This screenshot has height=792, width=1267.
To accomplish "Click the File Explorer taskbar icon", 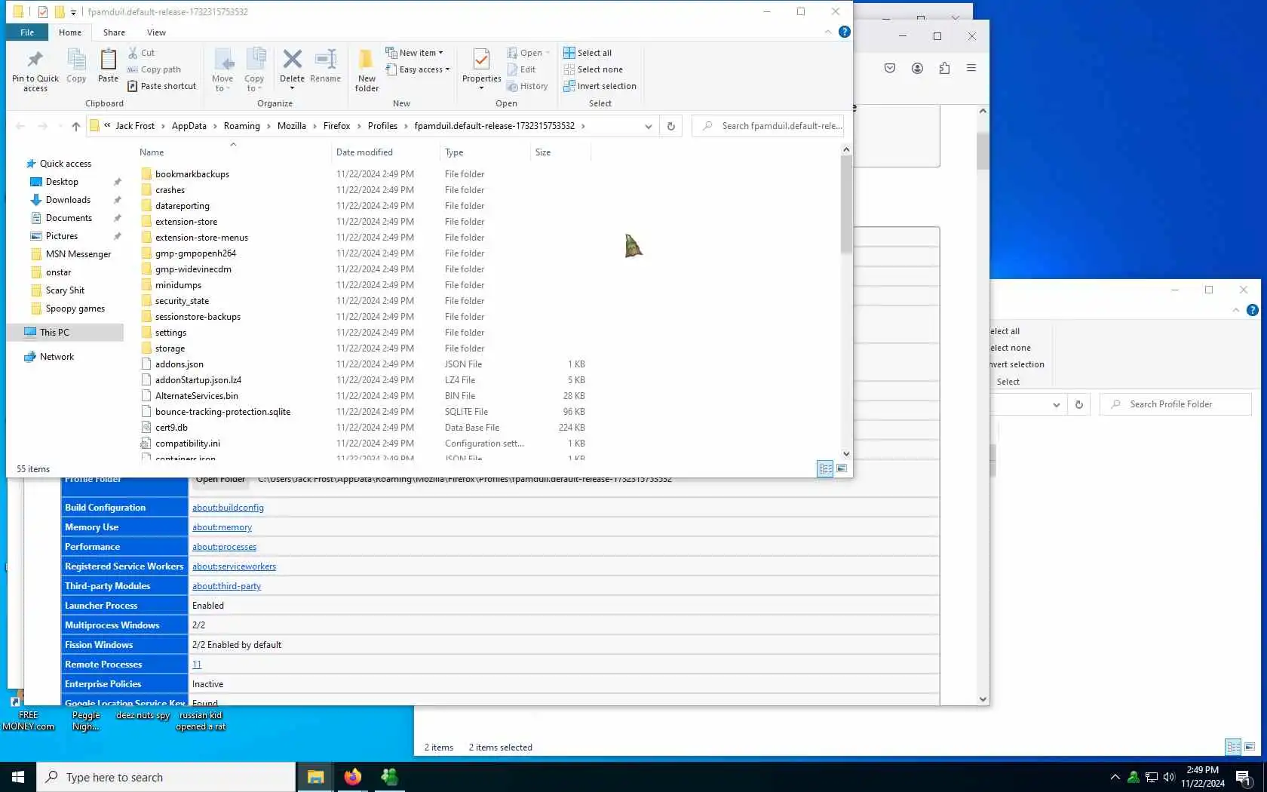I will [x=315, y=777].
